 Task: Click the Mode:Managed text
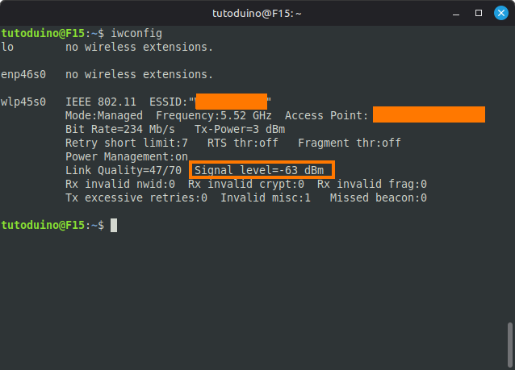pos(104,115)
